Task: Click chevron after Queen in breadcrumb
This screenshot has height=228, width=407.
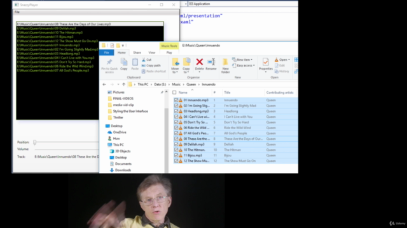Action: tap(199, 84)
